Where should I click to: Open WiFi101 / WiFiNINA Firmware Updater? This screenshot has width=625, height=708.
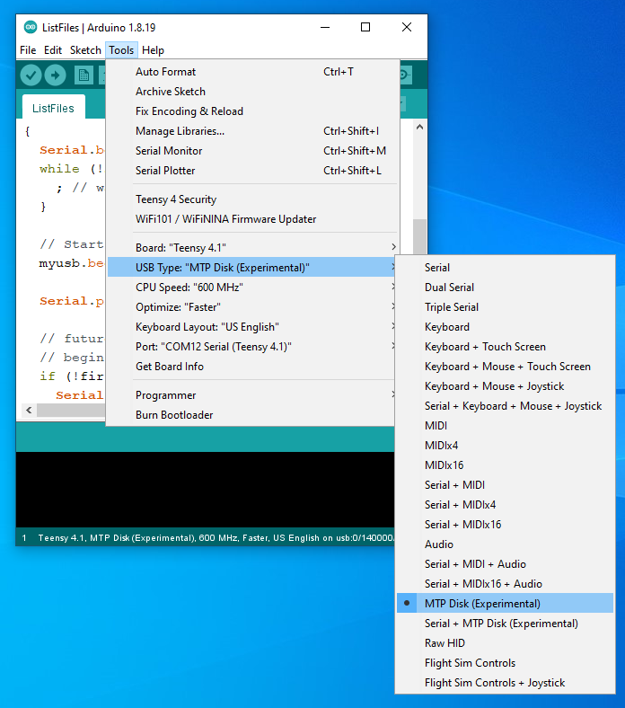pyautogui.click(x=252, y=219)
